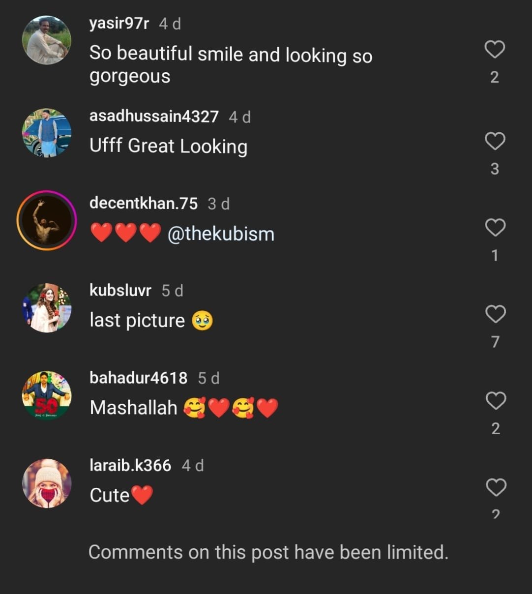Open the @thekubism mention link
532x594 pixels.
(221, 234)
